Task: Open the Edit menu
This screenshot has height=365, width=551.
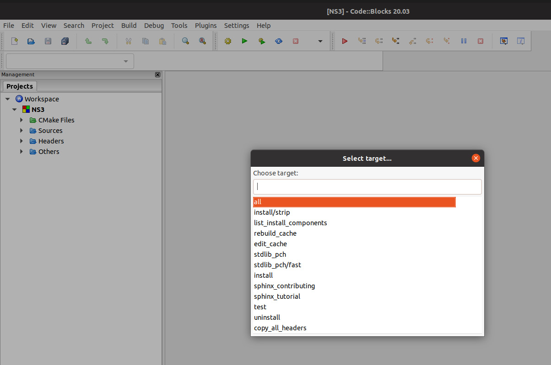Action: tap(27, 26)
